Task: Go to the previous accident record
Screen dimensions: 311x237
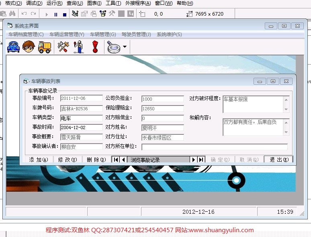Action: click(x=123, y=160)
